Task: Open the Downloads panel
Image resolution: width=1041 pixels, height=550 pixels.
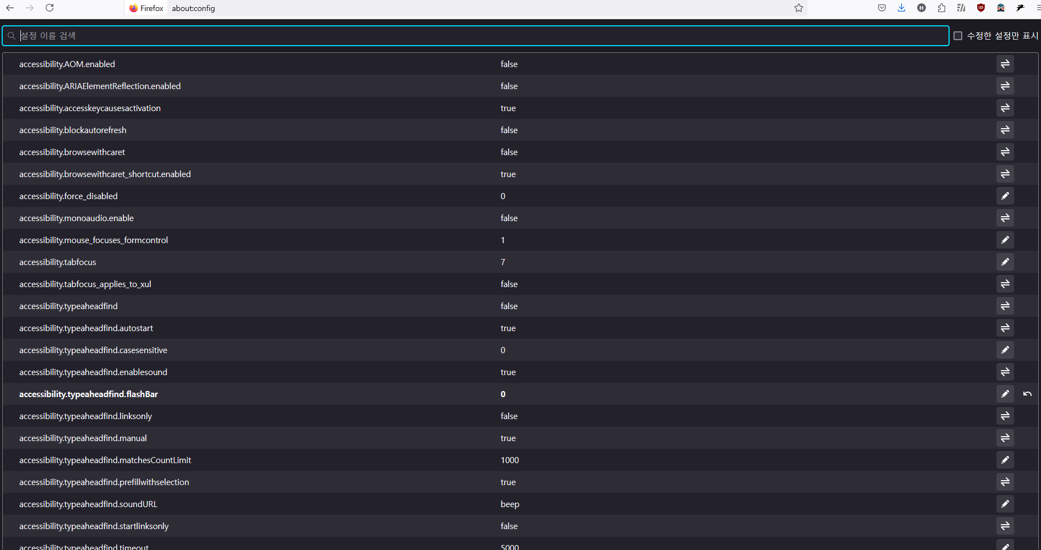Action: 902,8
